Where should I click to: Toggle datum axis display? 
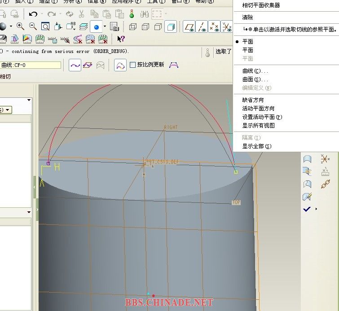[x=203, y=27]
